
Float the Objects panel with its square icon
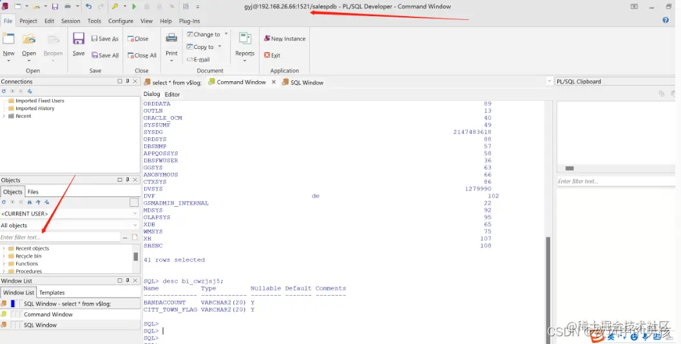click(x=120, y=180)
